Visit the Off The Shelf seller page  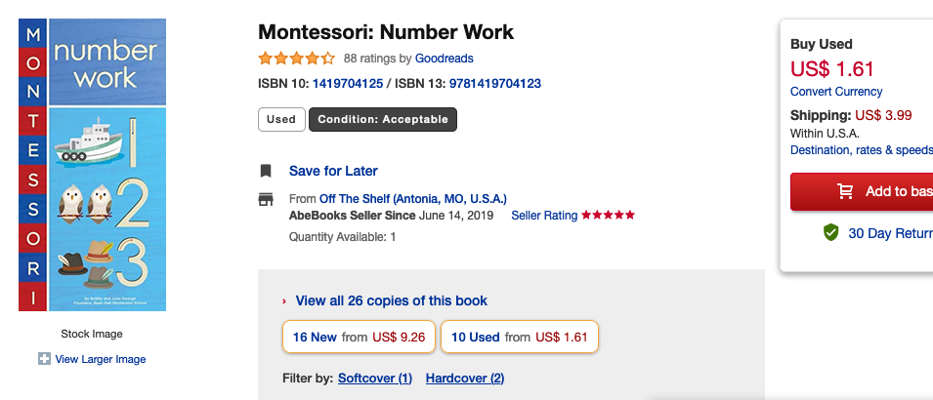coord(413,198)
